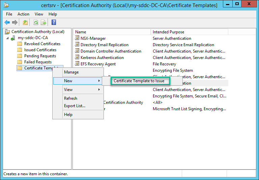Sort by the Name column header
This screenshot has width=259, height=180.
(112, 32)
